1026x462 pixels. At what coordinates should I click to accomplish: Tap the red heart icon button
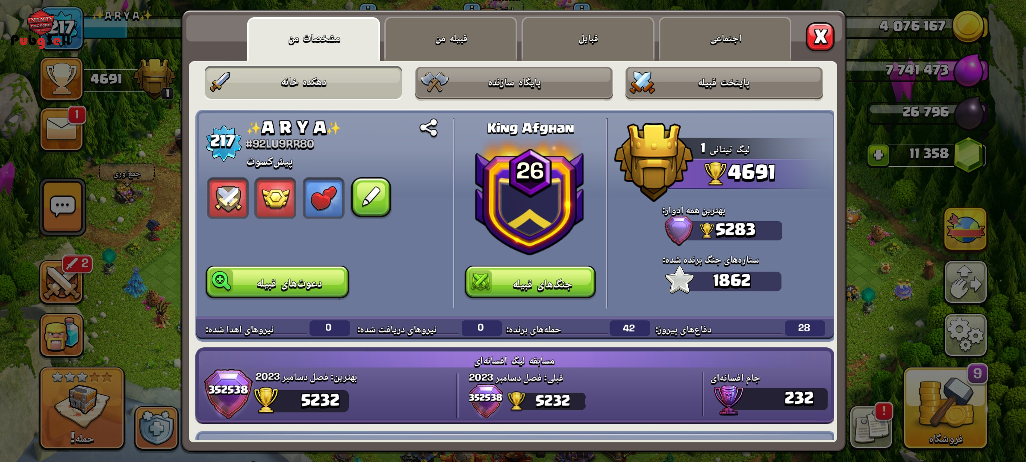(x=324, y=198)
